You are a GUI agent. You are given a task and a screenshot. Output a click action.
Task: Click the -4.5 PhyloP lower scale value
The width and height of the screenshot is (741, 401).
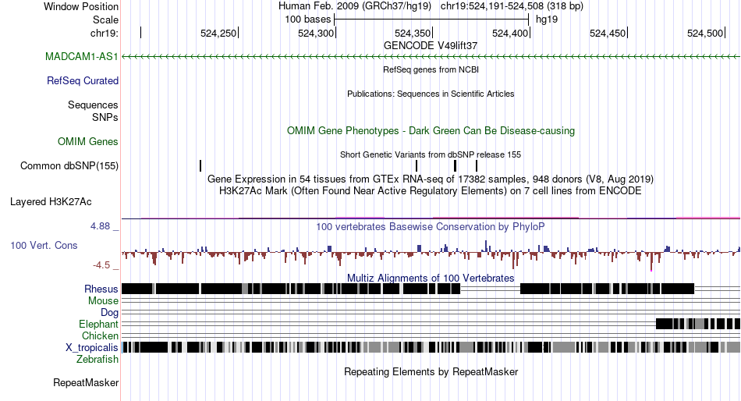[x=101, y=265]
